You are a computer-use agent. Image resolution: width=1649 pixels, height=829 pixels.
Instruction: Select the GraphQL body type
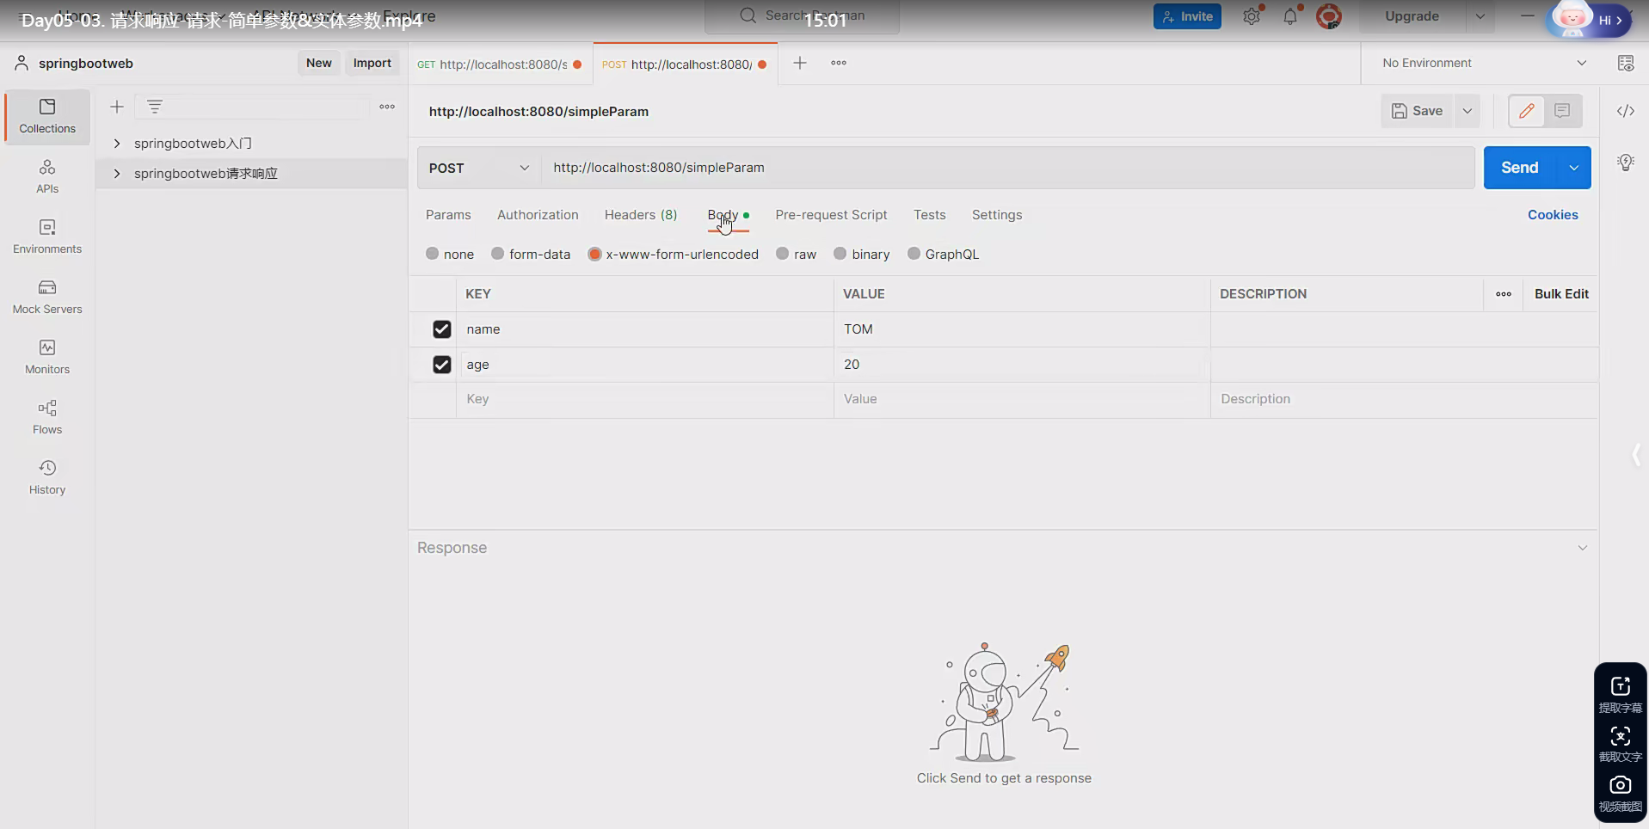click(914, 254)
